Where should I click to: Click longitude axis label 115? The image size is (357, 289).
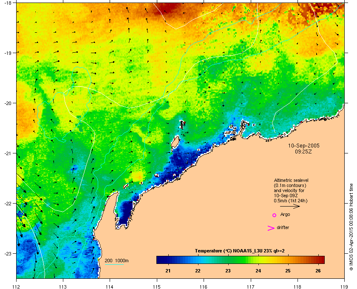157,286
